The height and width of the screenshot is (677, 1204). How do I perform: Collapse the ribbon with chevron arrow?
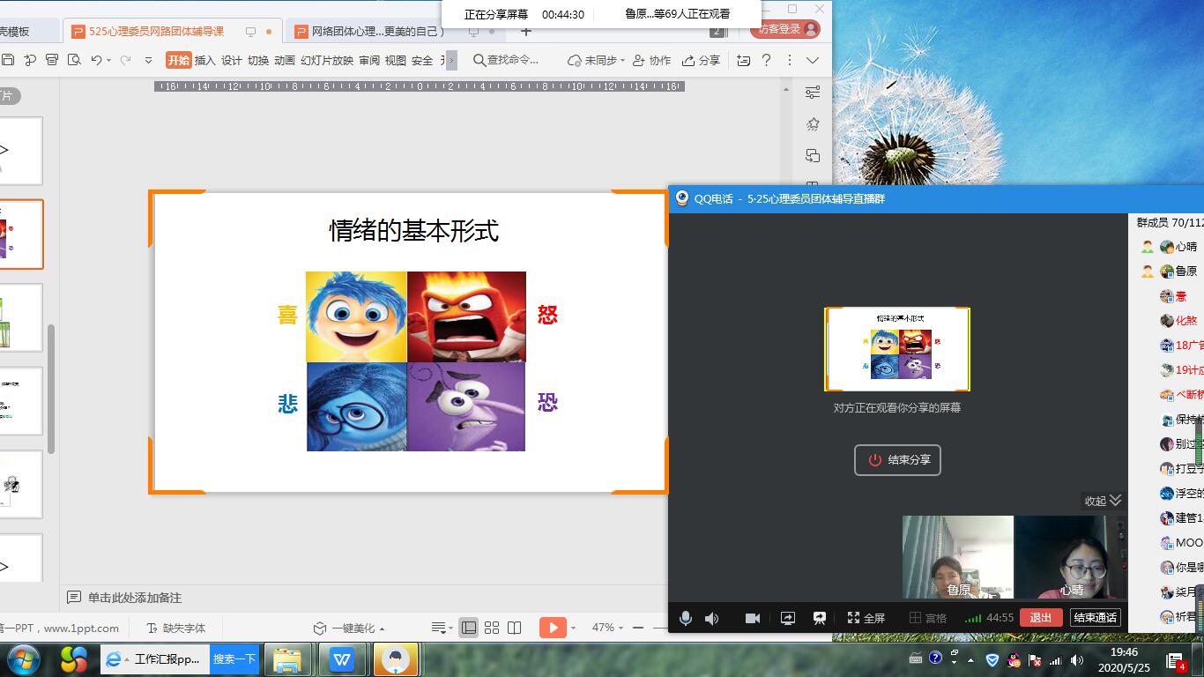coord(813,60)
